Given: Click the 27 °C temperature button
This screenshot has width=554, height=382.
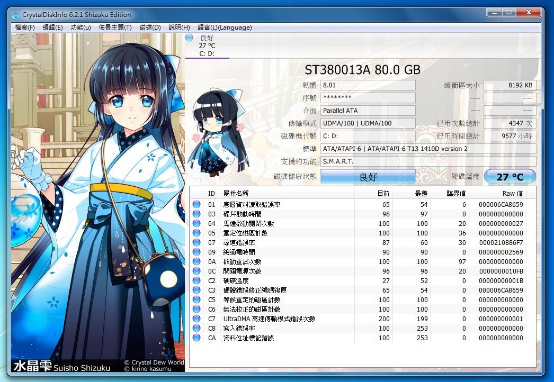Looking at the screenshot, I should pos(510,177).
